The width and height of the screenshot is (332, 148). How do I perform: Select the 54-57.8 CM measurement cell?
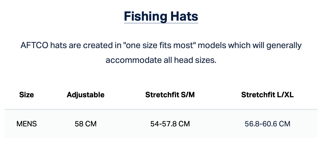(x=170, y=124)
